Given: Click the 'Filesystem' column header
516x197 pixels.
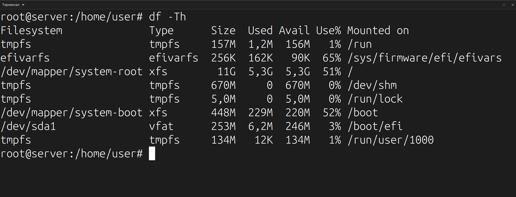Looking at the screenshot, I should [x=32, y=31].
